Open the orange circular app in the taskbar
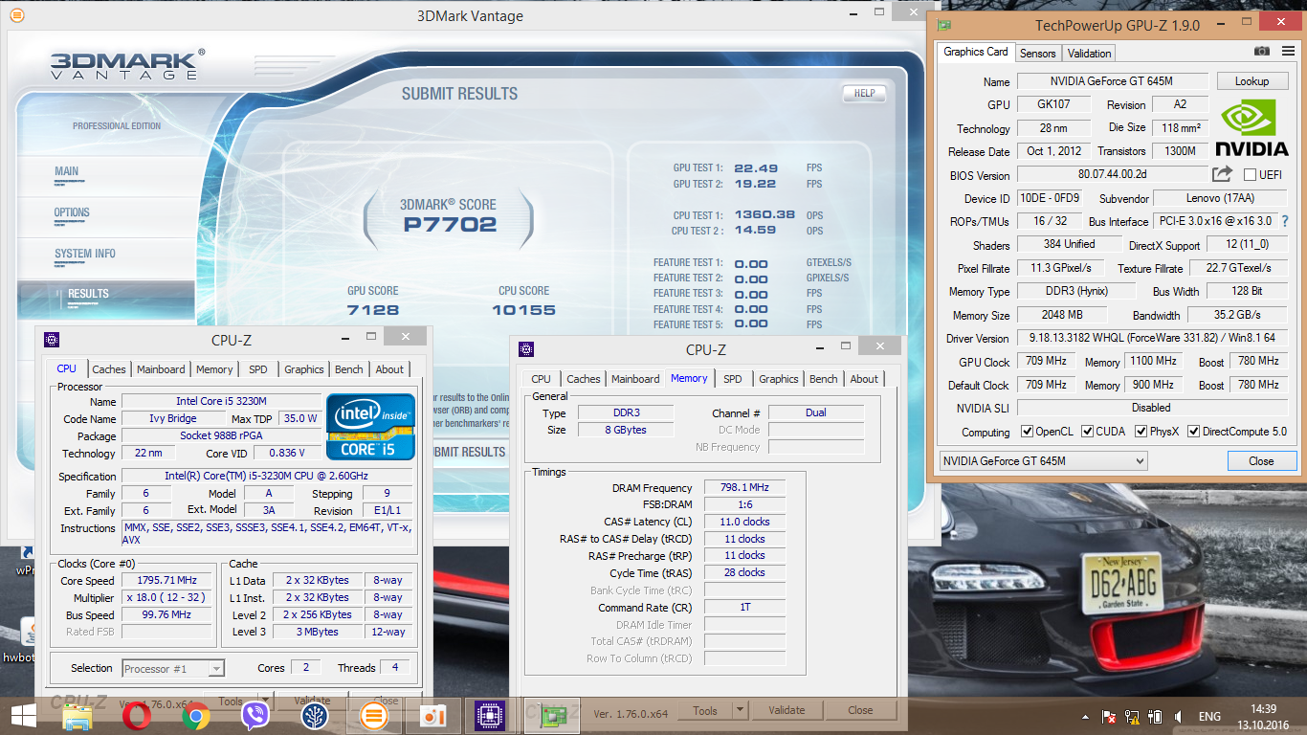 click(373, 716)
